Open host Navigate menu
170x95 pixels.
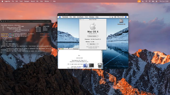pyautogui.click(x=27, y=1)
